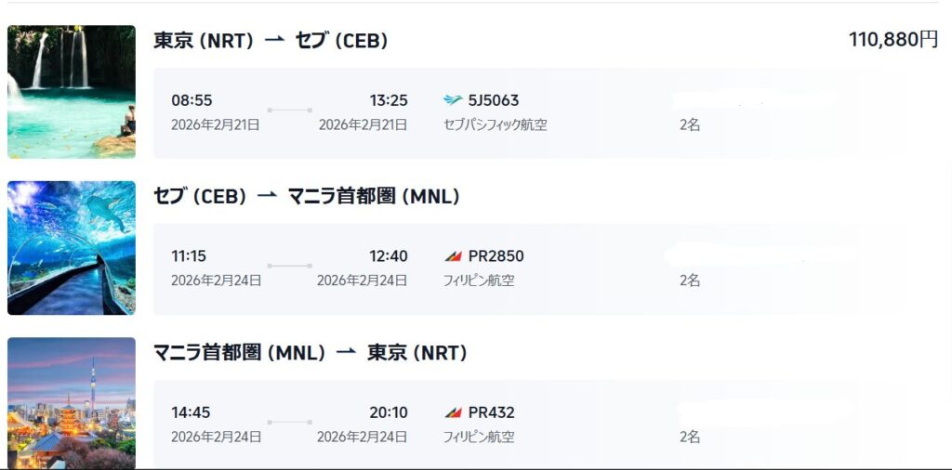Select flight number PR432
The height and width of the screenshot is (470, 952).
pyautogui.click(x=492, y=412)
